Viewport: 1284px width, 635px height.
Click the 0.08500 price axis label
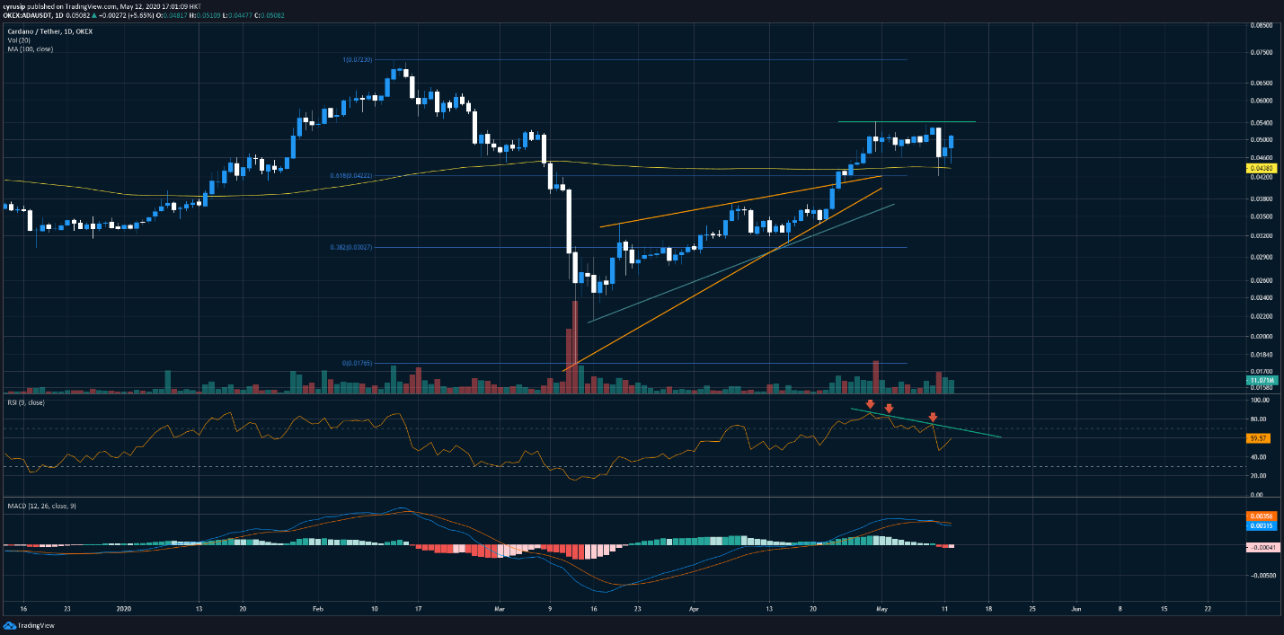pyautogui.click(x=1260, y=25)
